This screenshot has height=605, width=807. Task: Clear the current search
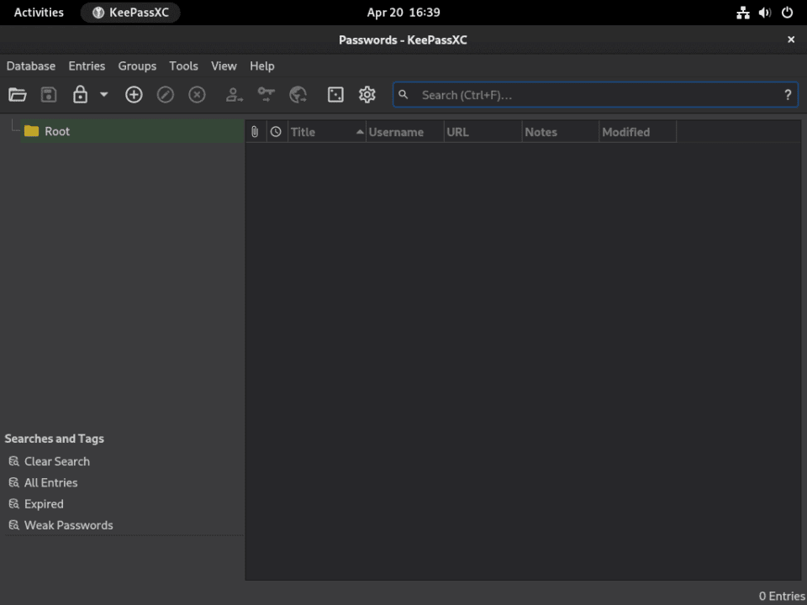pyautogui.click(x=55, y=460)
